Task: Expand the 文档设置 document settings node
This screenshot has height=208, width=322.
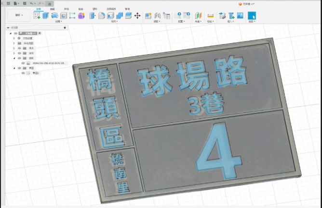Action: tap(14, 38)
